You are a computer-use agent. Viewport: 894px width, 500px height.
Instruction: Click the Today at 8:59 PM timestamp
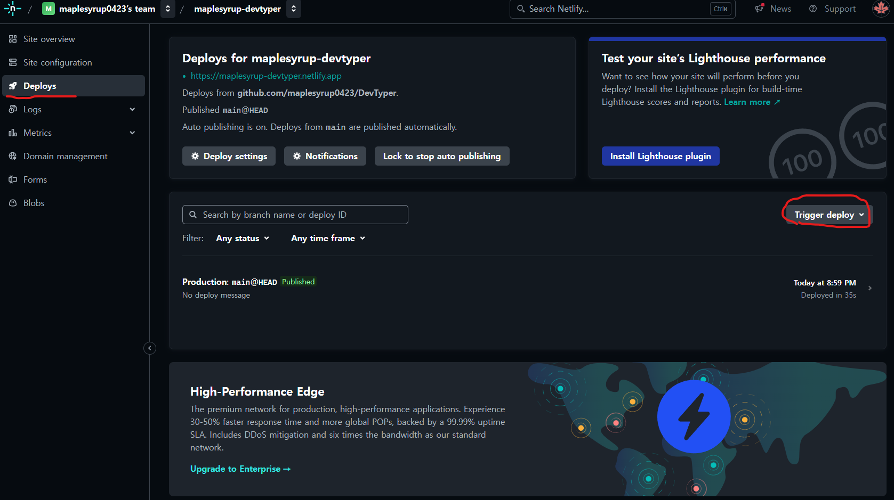click(x=825, y=283)
